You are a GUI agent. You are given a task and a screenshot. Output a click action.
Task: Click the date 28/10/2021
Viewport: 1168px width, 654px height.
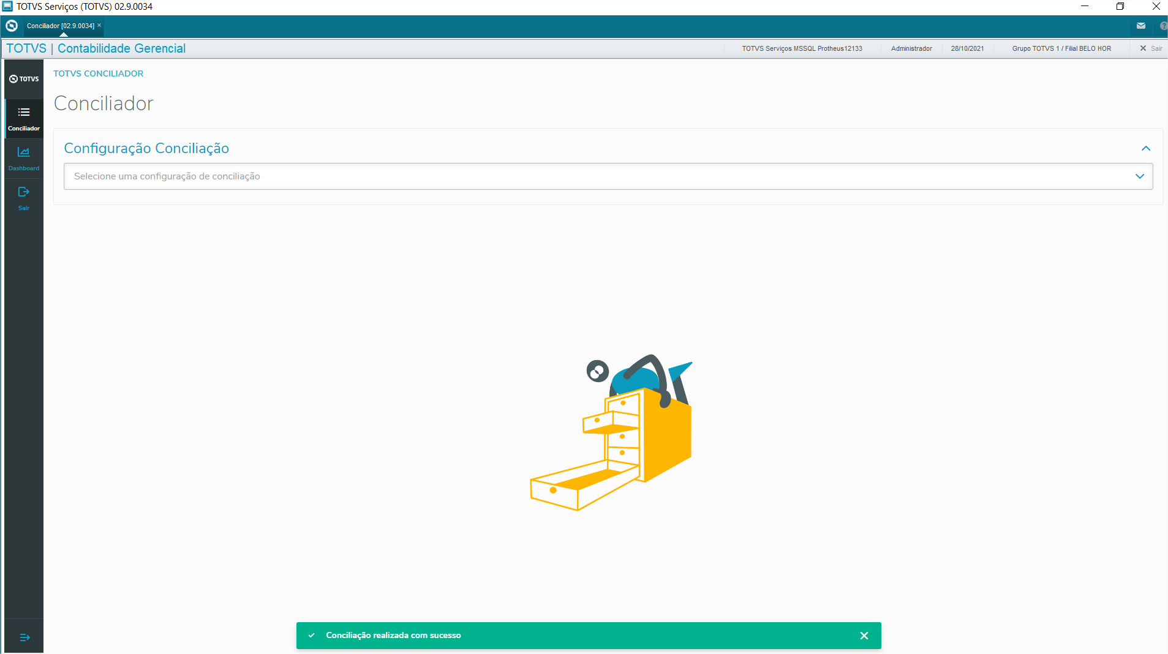click(x=967, y=48)
